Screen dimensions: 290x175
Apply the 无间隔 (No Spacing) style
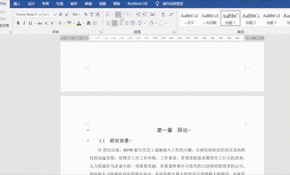(210, 19)
